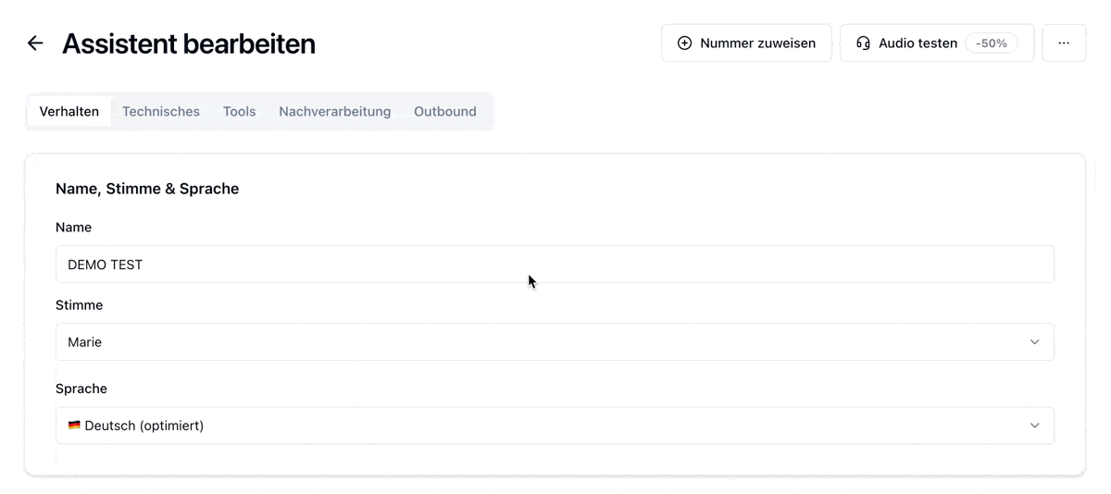Open the Sprache dropdown showing Deutsch (optimiert)
The image size is (1111, 494).
click(x=555, y=426)
